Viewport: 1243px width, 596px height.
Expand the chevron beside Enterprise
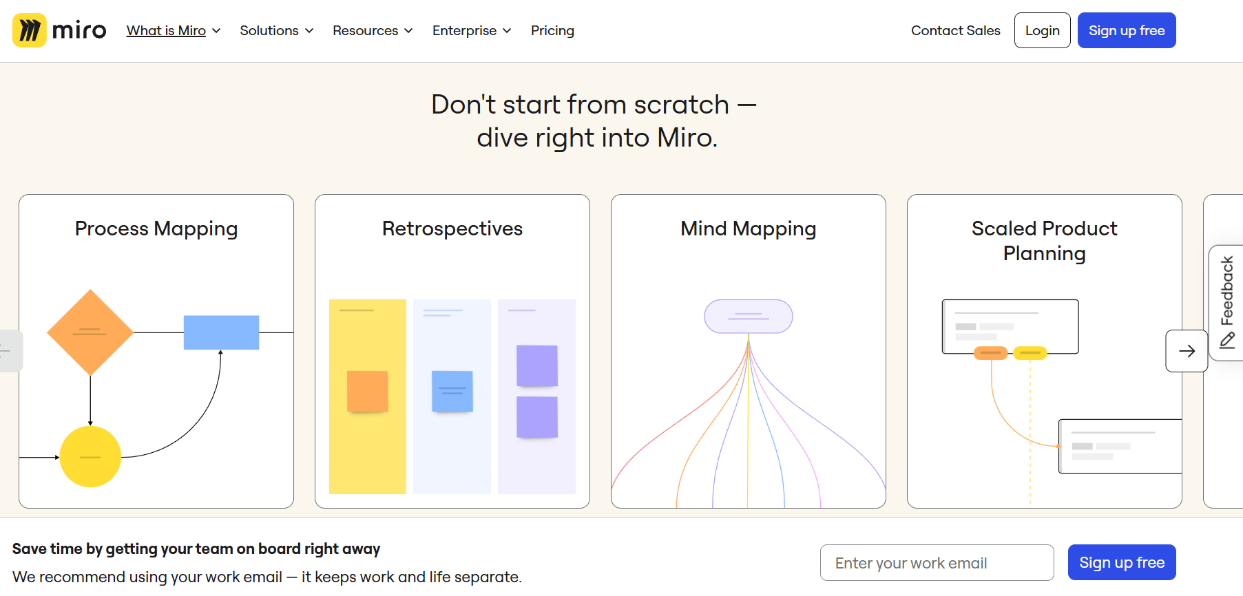pos(507,31)
